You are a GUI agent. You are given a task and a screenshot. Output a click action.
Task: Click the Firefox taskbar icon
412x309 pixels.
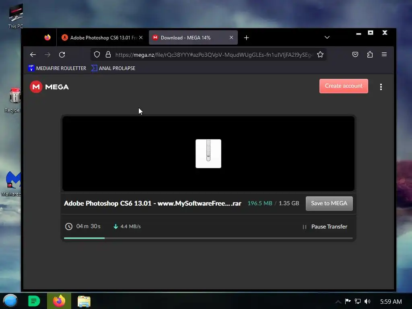coord(59,301)
